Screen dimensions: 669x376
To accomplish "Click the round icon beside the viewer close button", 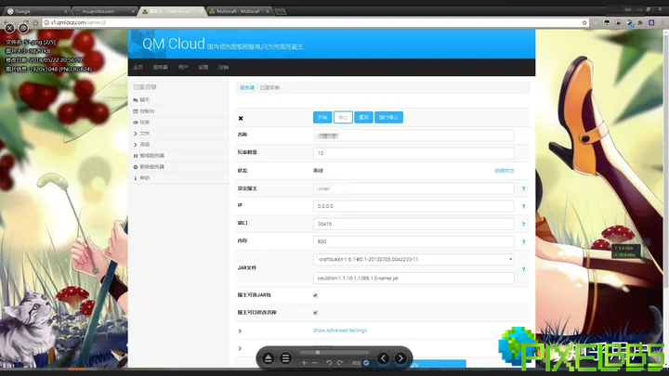I will click(x=23, y=28).
